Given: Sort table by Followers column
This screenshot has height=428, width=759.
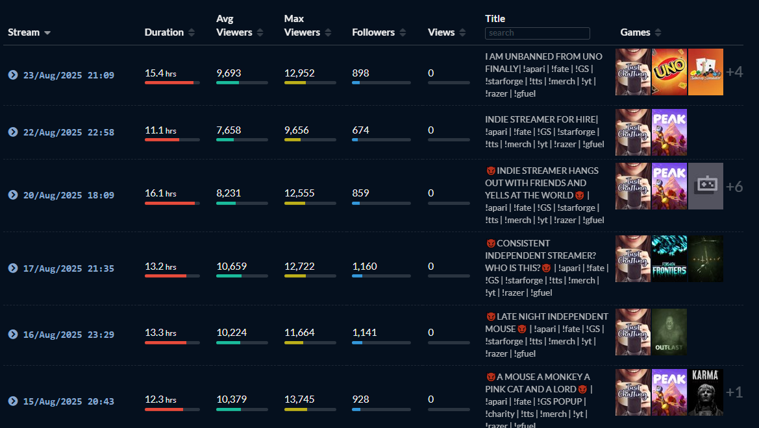Looking at the screenshot, I should [379, 32].
